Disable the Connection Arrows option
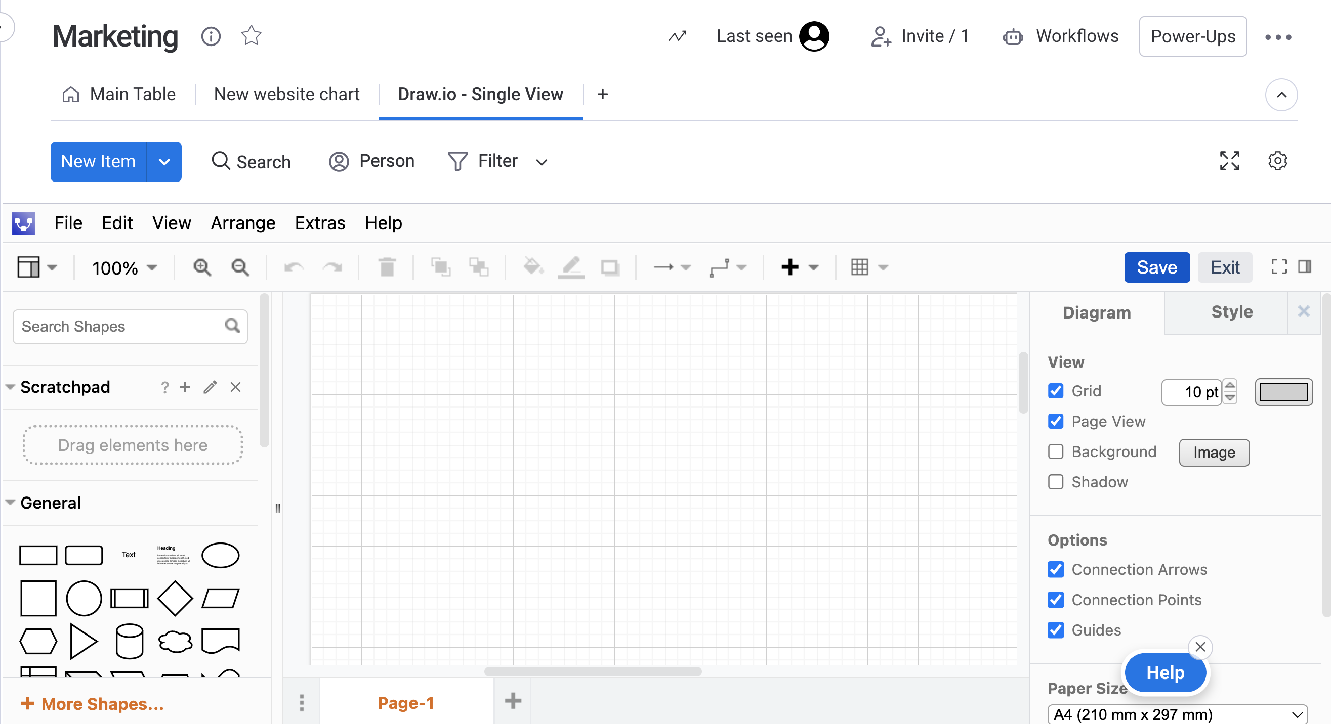 pos(1056,570)
